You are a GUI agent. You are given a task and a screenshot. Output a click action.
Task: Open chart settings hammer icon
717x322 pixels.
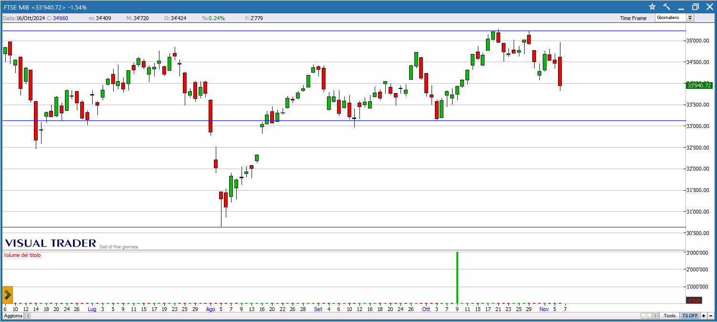tap(667, 7)
